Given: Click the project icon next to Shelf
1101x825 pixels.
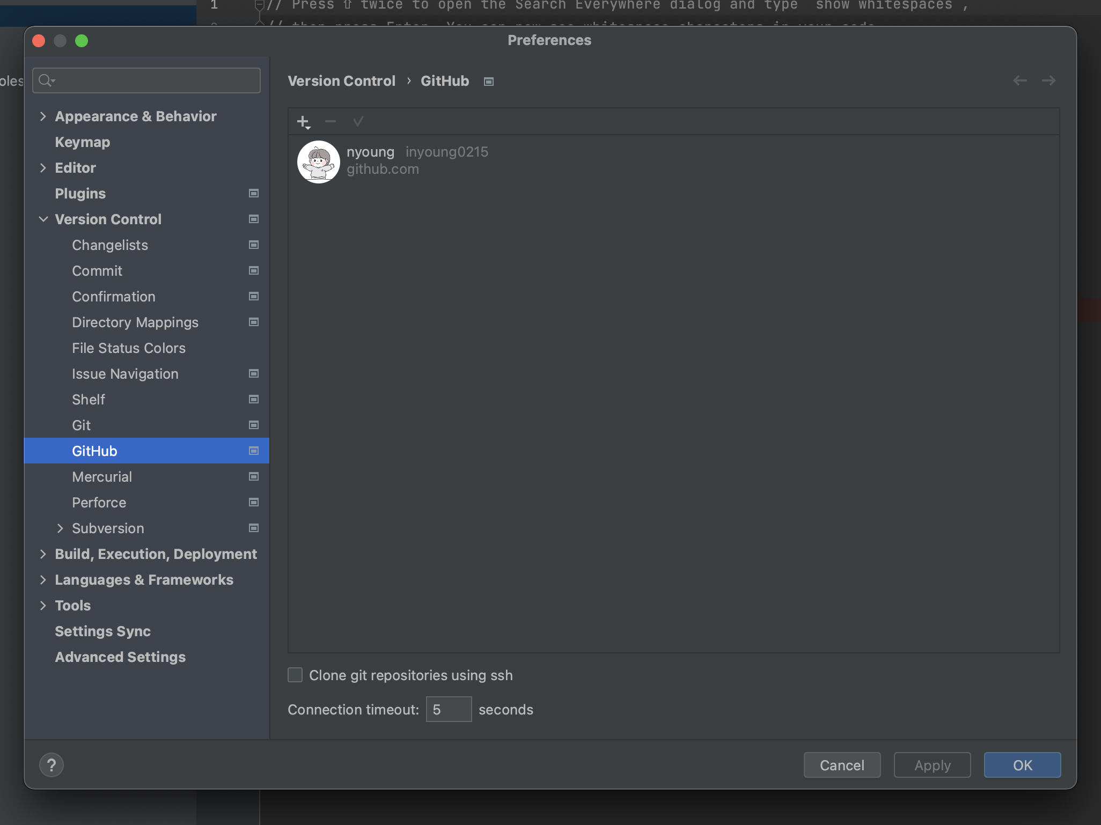Looking at the screenshot, I should pyautogui.click(x=254, y=399).
